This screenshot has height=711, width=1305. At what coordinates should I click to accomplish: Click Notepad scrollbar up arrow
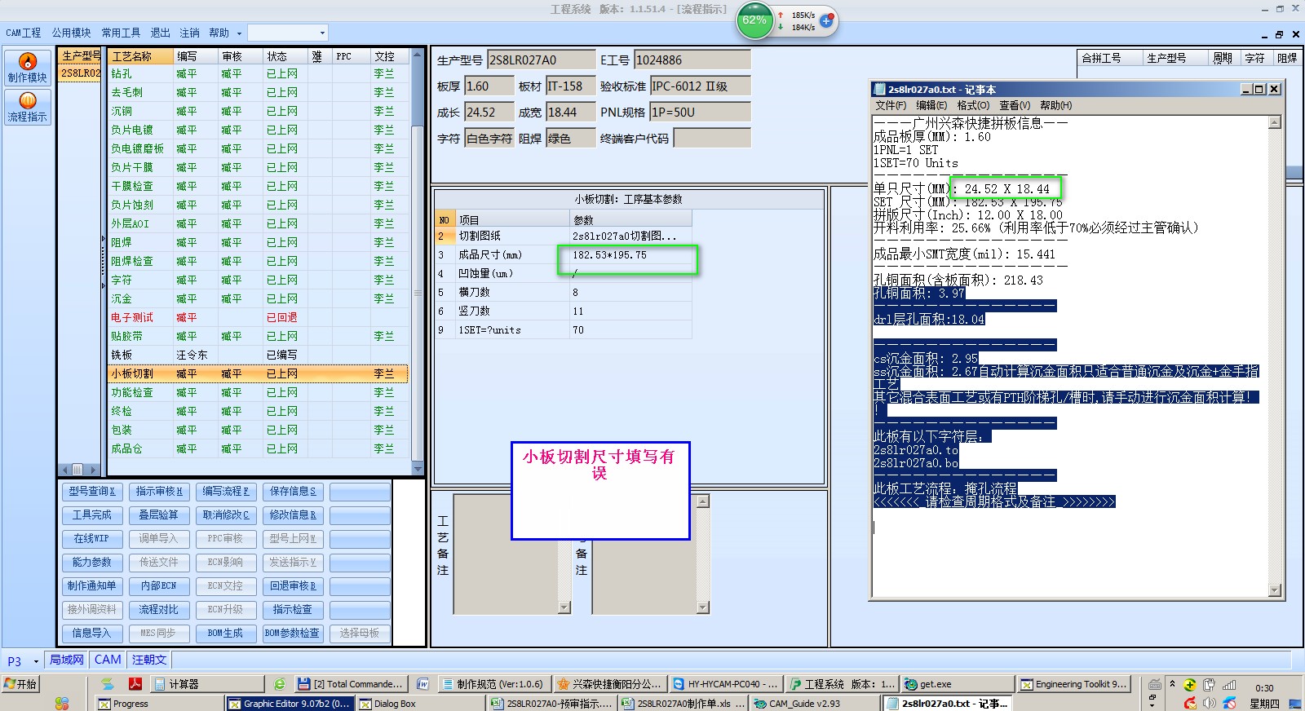tap(1275, 122)
